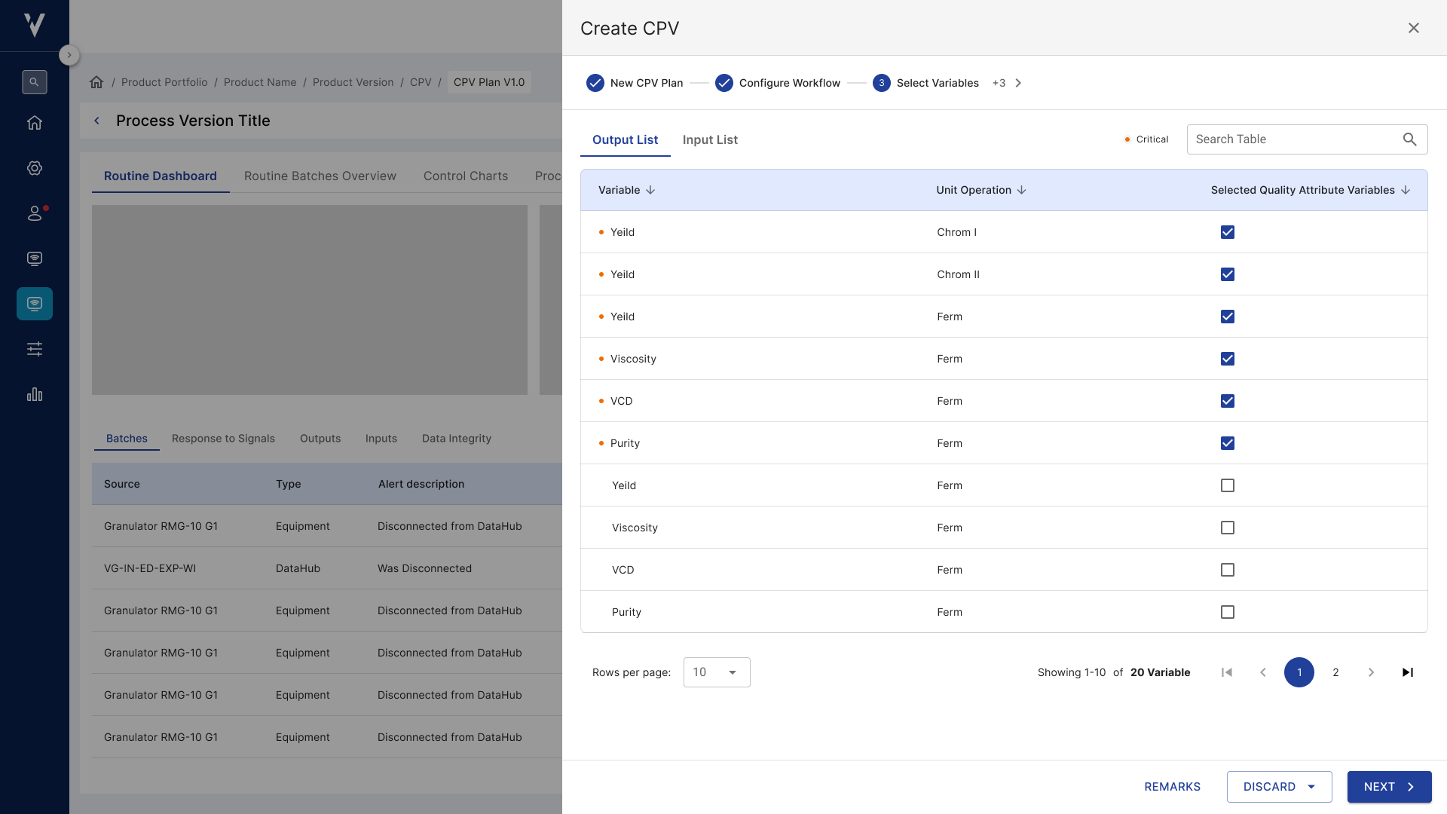
Task: Open the bar chart sidebar icon
Action: click(x=35, y=394)
